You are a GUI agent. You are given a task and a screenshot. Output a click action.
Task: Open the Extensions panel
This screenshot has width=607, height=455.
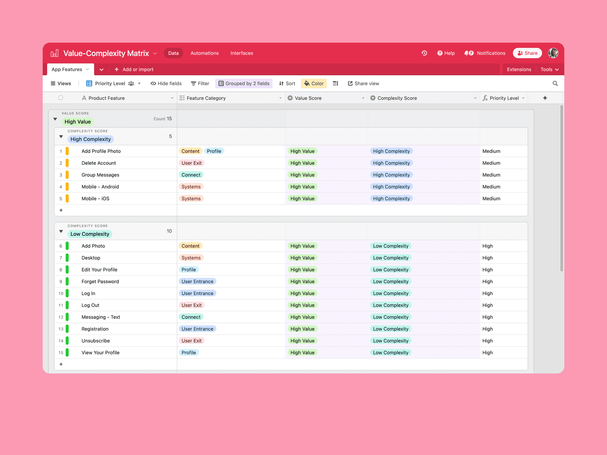point(519,69)
